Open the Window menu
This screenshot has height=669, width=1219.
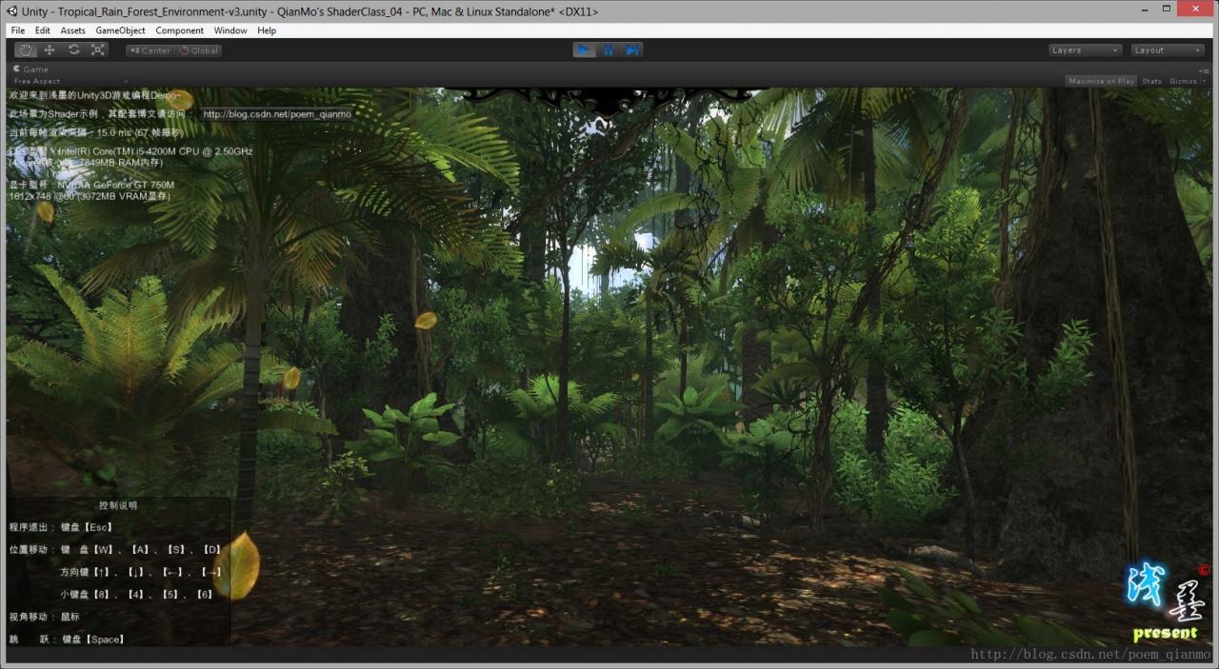[230, 30]
